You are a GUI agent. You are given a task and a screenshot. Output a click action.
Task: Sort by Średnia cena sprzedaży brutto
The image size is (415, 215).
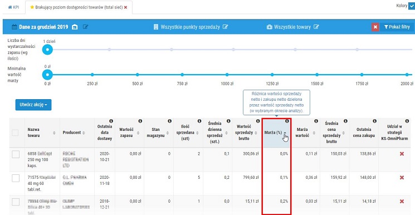tap(343, 133)
